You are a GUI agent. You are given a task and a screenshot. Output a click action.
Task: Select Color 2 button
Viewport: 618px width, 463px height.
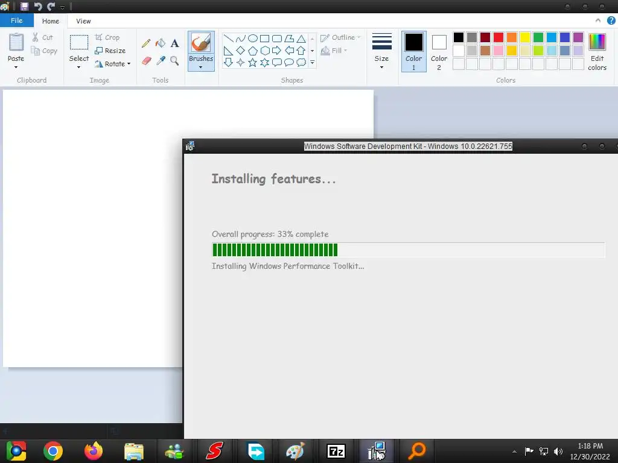point(439,52)
